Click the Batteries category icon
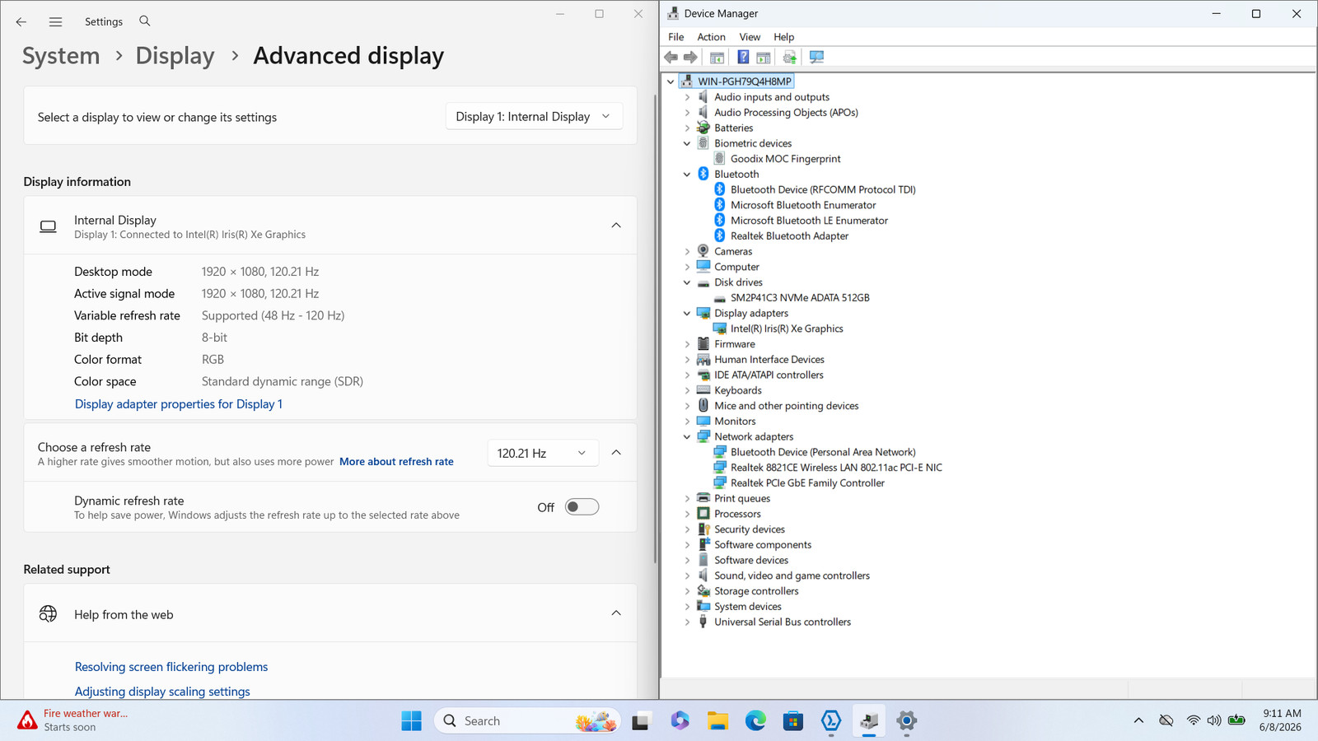This screenshot has width=1318, height=741. click(x=703, y=128)
